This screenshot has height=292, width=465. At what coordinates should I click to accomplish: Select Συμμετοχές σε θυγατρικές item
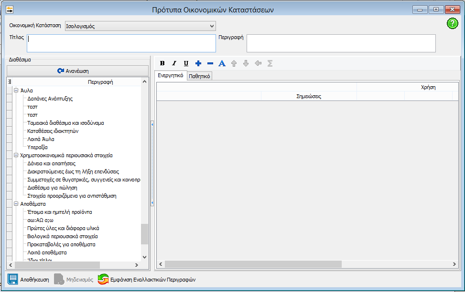point(84,180)
